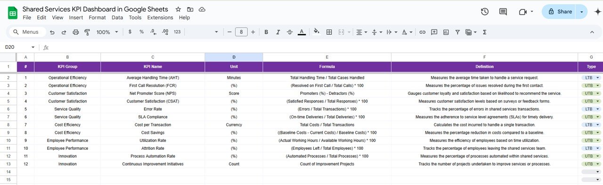Format as percent
This screenshot has width=603, height=185.
(141, 32)
